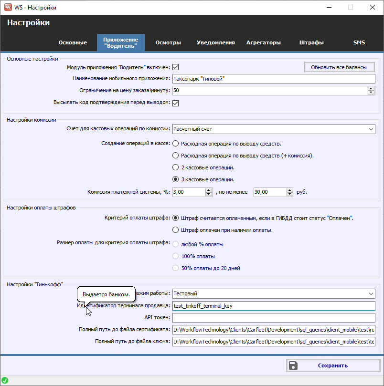The image size is (384, 386).
Task: Choose the "2 кассовые операции" option
Action: (x=175, y=167)
